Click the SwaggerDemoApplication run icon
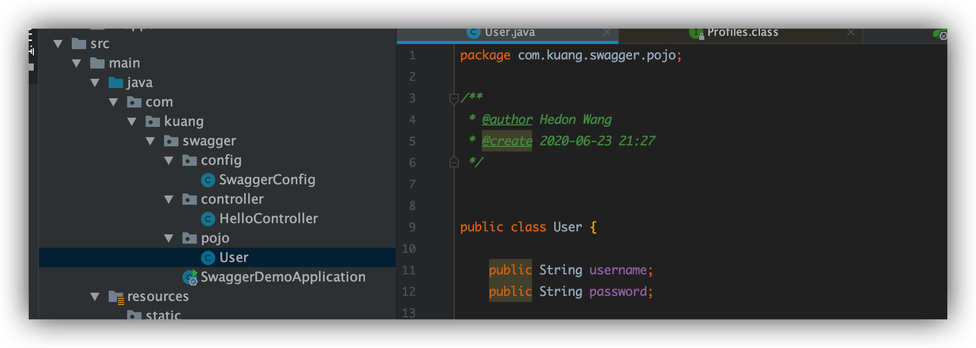The width and height of the screenshot is (976, 348). click(x=190, y=277)
